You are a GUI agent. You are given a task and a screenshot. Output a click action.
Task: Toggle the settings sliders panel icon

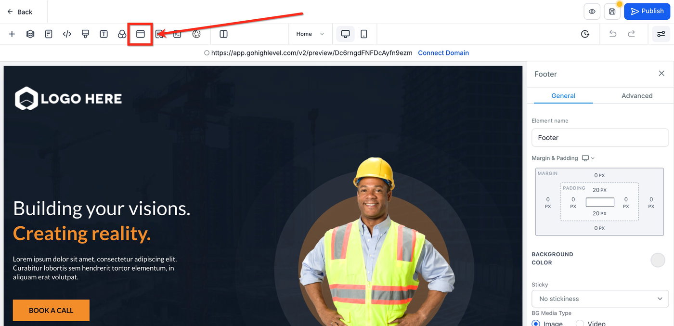click(661, 34)
